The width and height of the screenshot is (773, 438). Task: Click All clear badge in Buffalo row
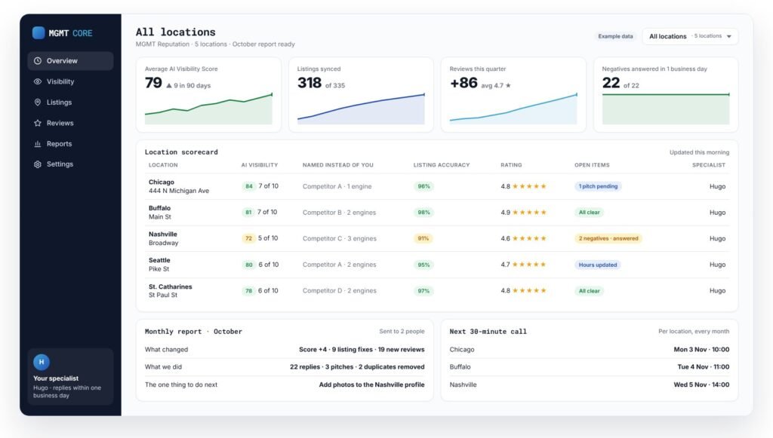(x=589, y=213)
